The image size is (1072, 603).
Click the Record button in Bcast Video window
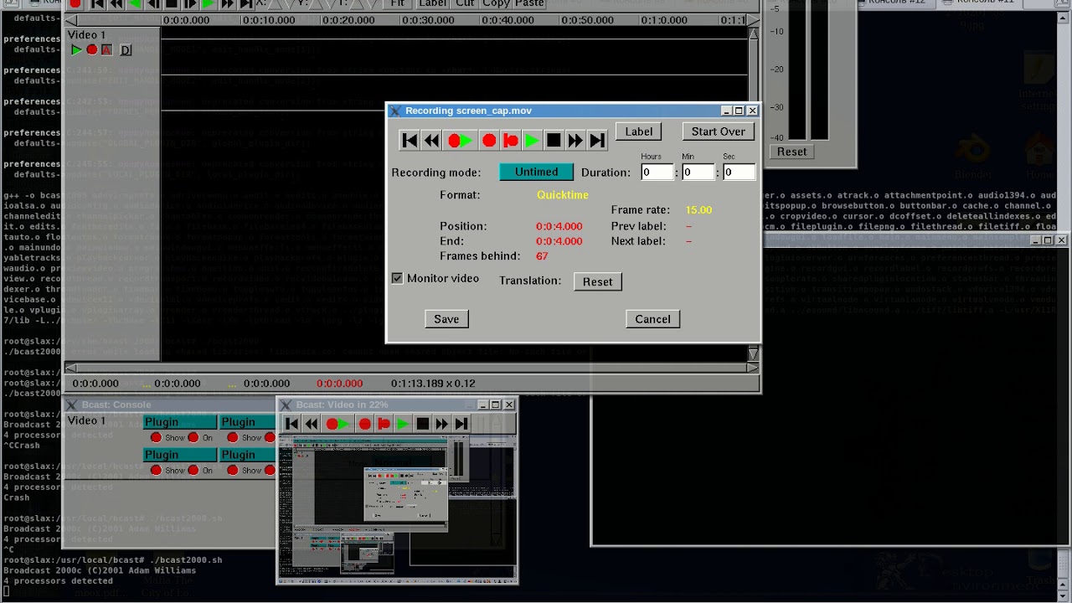pyautogui.click(x=365, y=424)
